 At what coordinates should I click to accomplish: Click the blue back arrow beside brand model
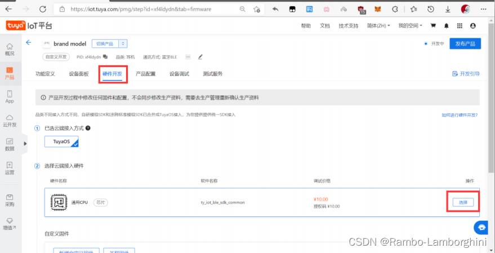pyautogui.click(x=29, y=43)
